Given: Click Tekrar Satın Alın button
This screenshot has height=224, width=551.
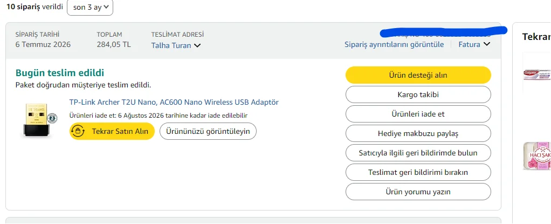Looking at the screenshot, I should 112,131.
